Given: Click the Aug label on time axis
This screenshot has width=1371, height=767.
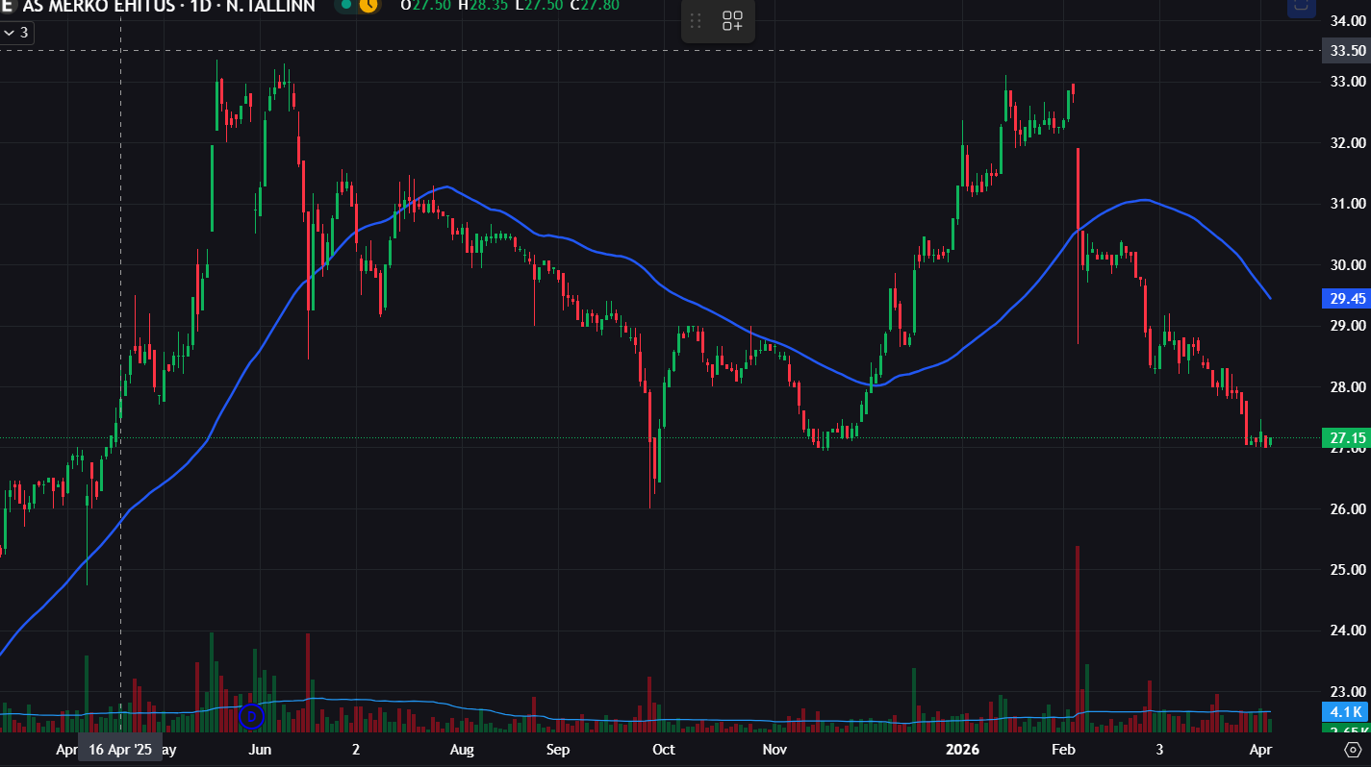Looking at the screenshot, I should [462, 750].
